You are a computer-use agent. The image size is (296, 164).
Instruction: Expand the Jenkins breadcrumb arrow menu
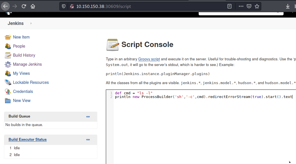click(x=31, y=24)
